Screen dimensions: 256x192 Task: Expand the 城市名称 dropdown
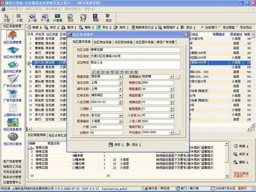[120, 89]
